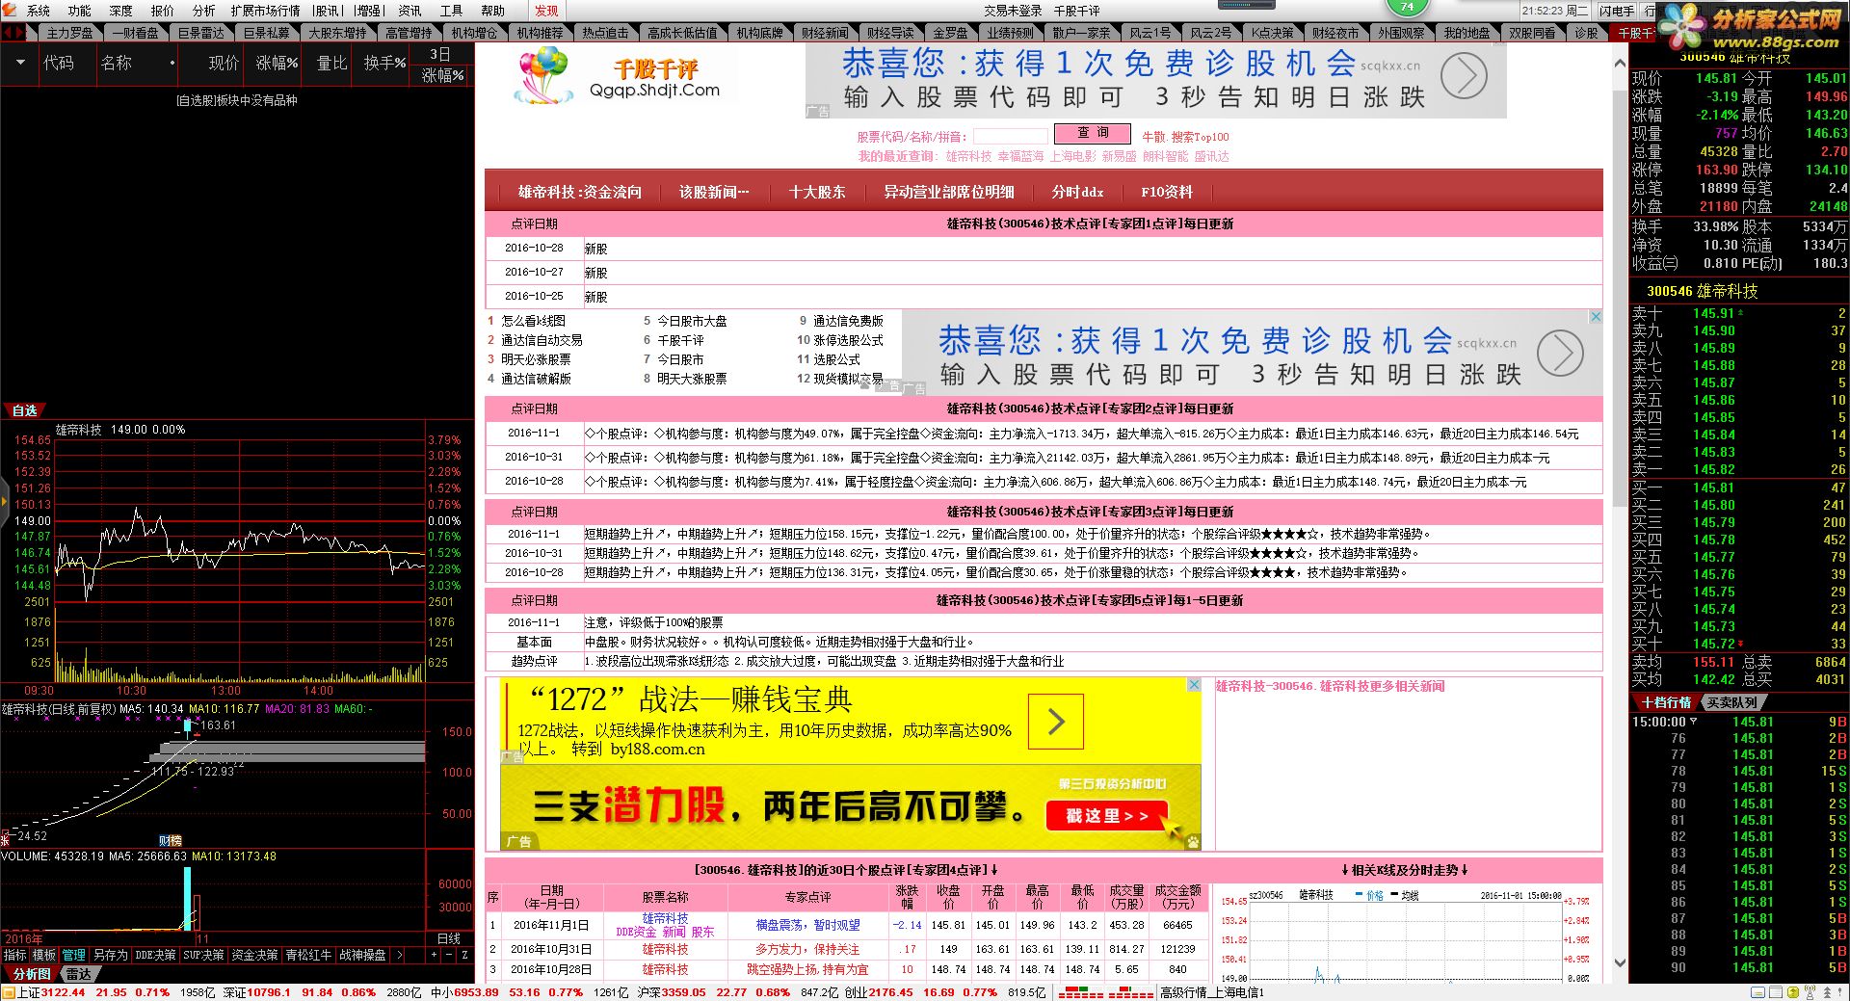Select the 发现 menu tab
The width and height of the screenshot is (1850, 1001).
pyautogui.click(x=546, y=11)
